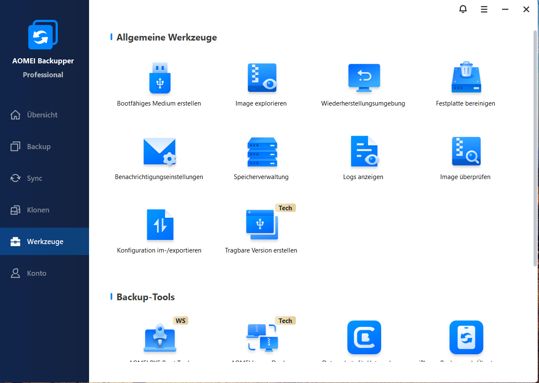Switch to the Übersicht sidebar tab
Viewport: 539px width, 383px height.
click(42, 115)
